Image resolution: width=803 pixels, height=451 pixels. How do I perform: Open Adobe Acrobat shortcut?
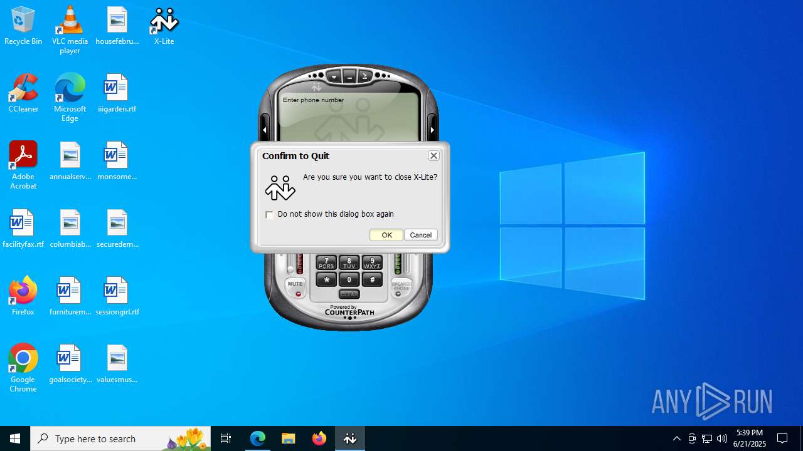pos(23,165)
